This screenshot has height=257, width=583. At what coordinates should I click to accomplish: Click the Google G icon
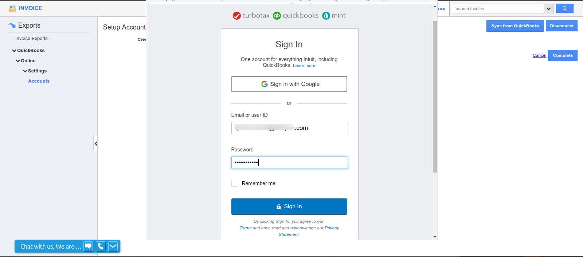pyautogui.click(x=265, y=84)
